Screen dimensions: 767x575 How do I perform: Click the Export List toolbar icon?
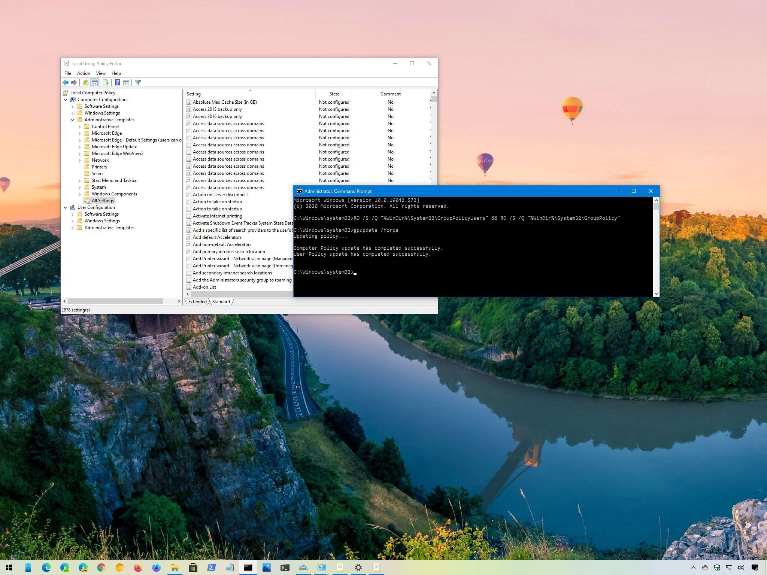pos(106,83)
